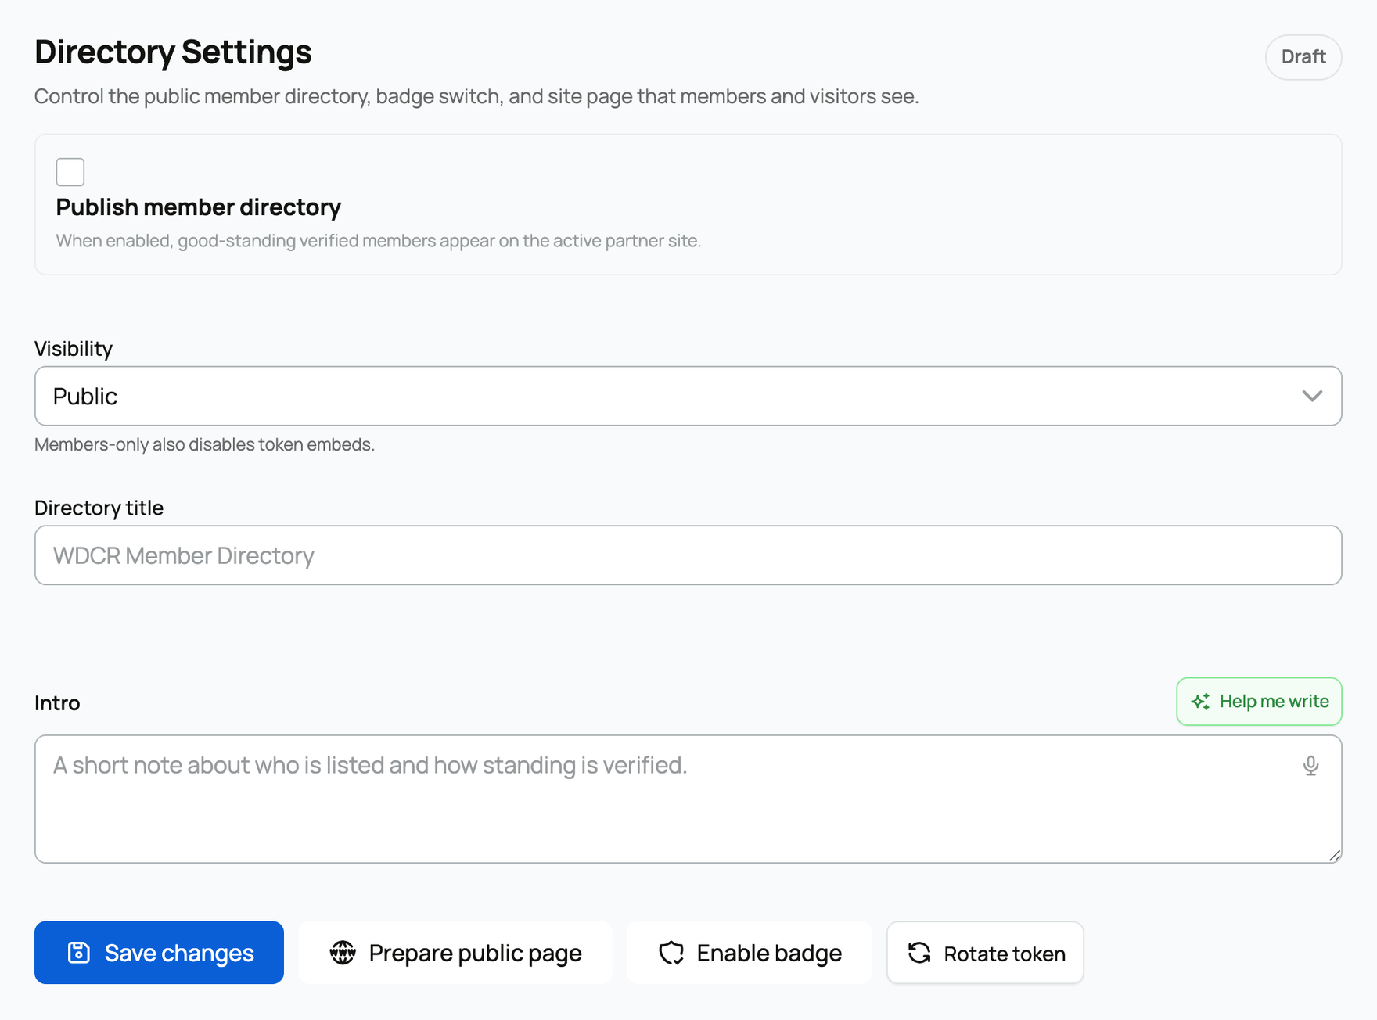
Task: Click the Publish member directory heading
Action: click(x=199, y=207)
